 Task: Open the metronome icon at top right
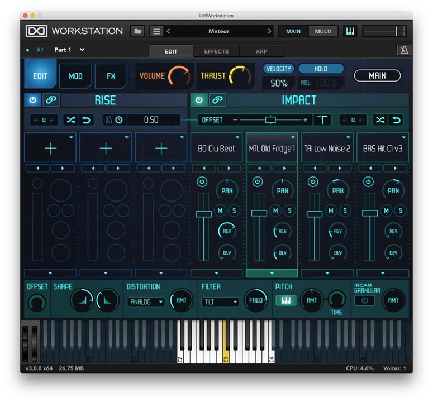tap(404, 50)
